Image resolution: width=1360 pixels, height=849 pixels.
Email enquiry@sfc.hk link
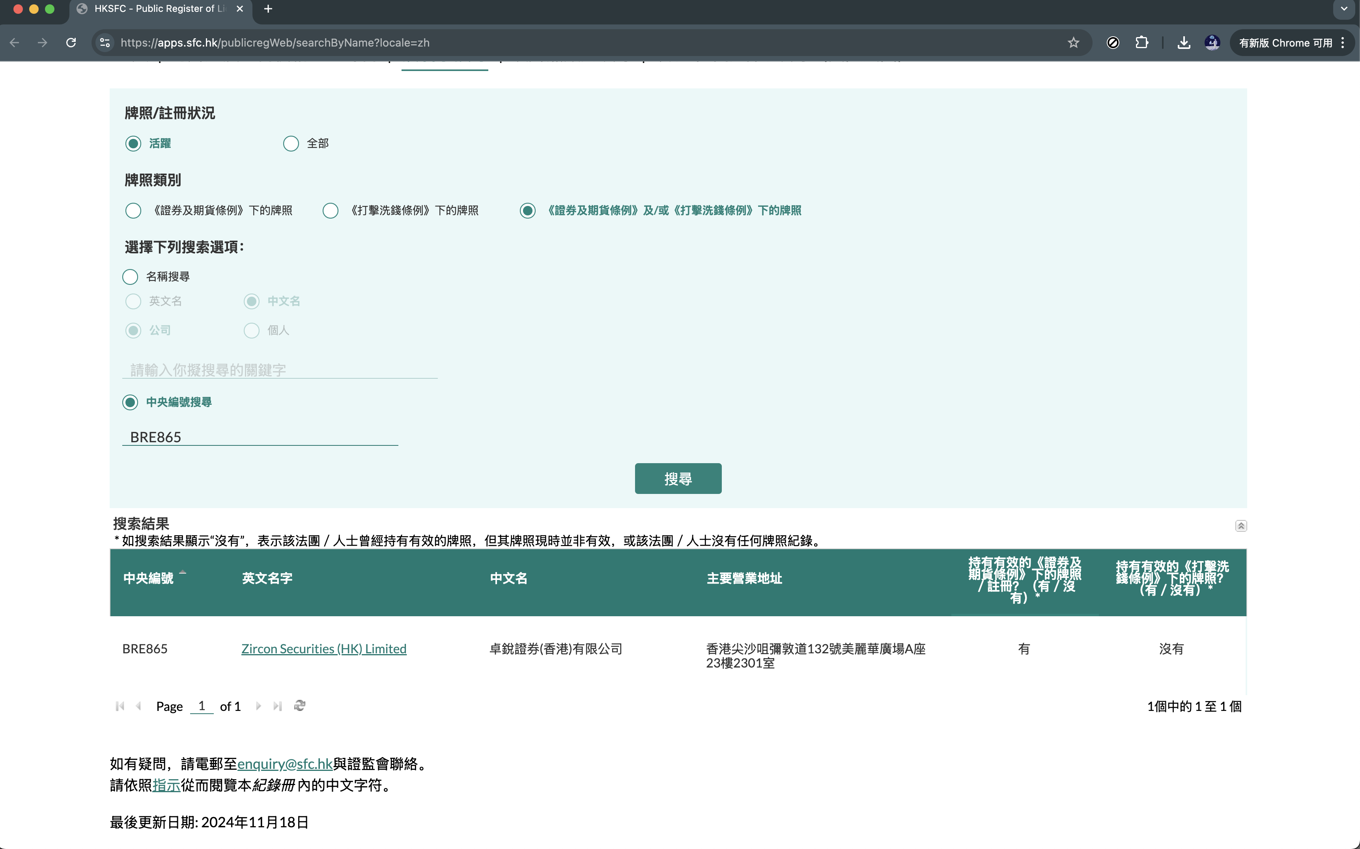point(285,764)
